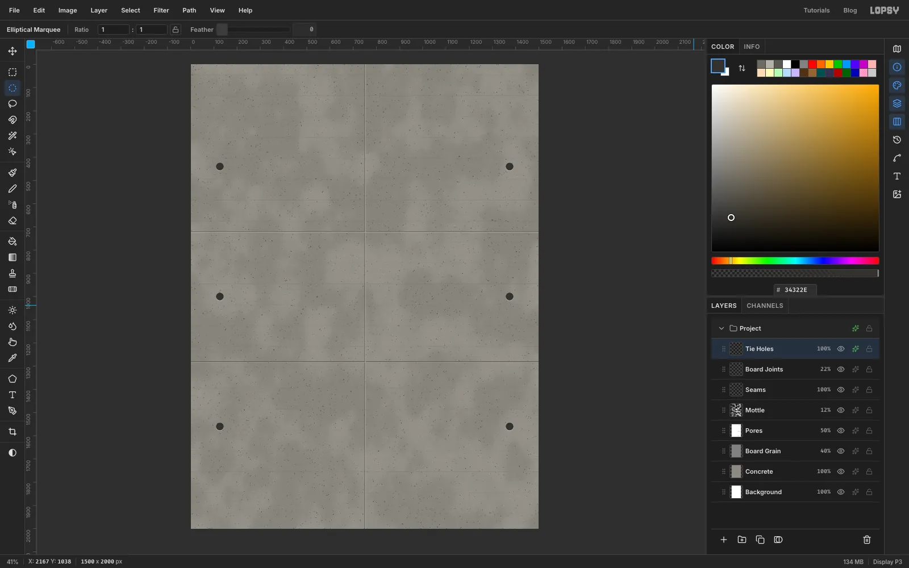Screen dimensions: 909x568
Task: Select the Polygon shape tool
Action: click(12, 379)
